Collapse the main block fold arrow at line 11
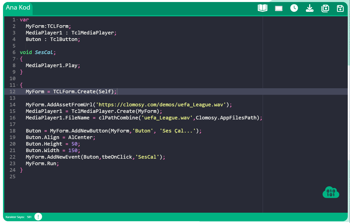This screenshot has width=350, height=223. 17,85
